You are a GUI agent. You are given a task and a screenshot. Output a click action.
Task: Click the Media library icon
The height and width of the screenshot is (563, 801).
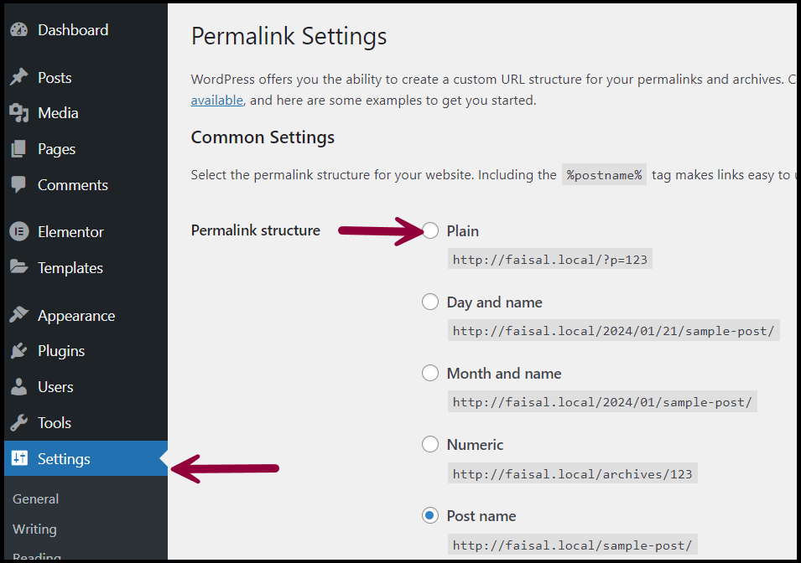tap(18, 113)
